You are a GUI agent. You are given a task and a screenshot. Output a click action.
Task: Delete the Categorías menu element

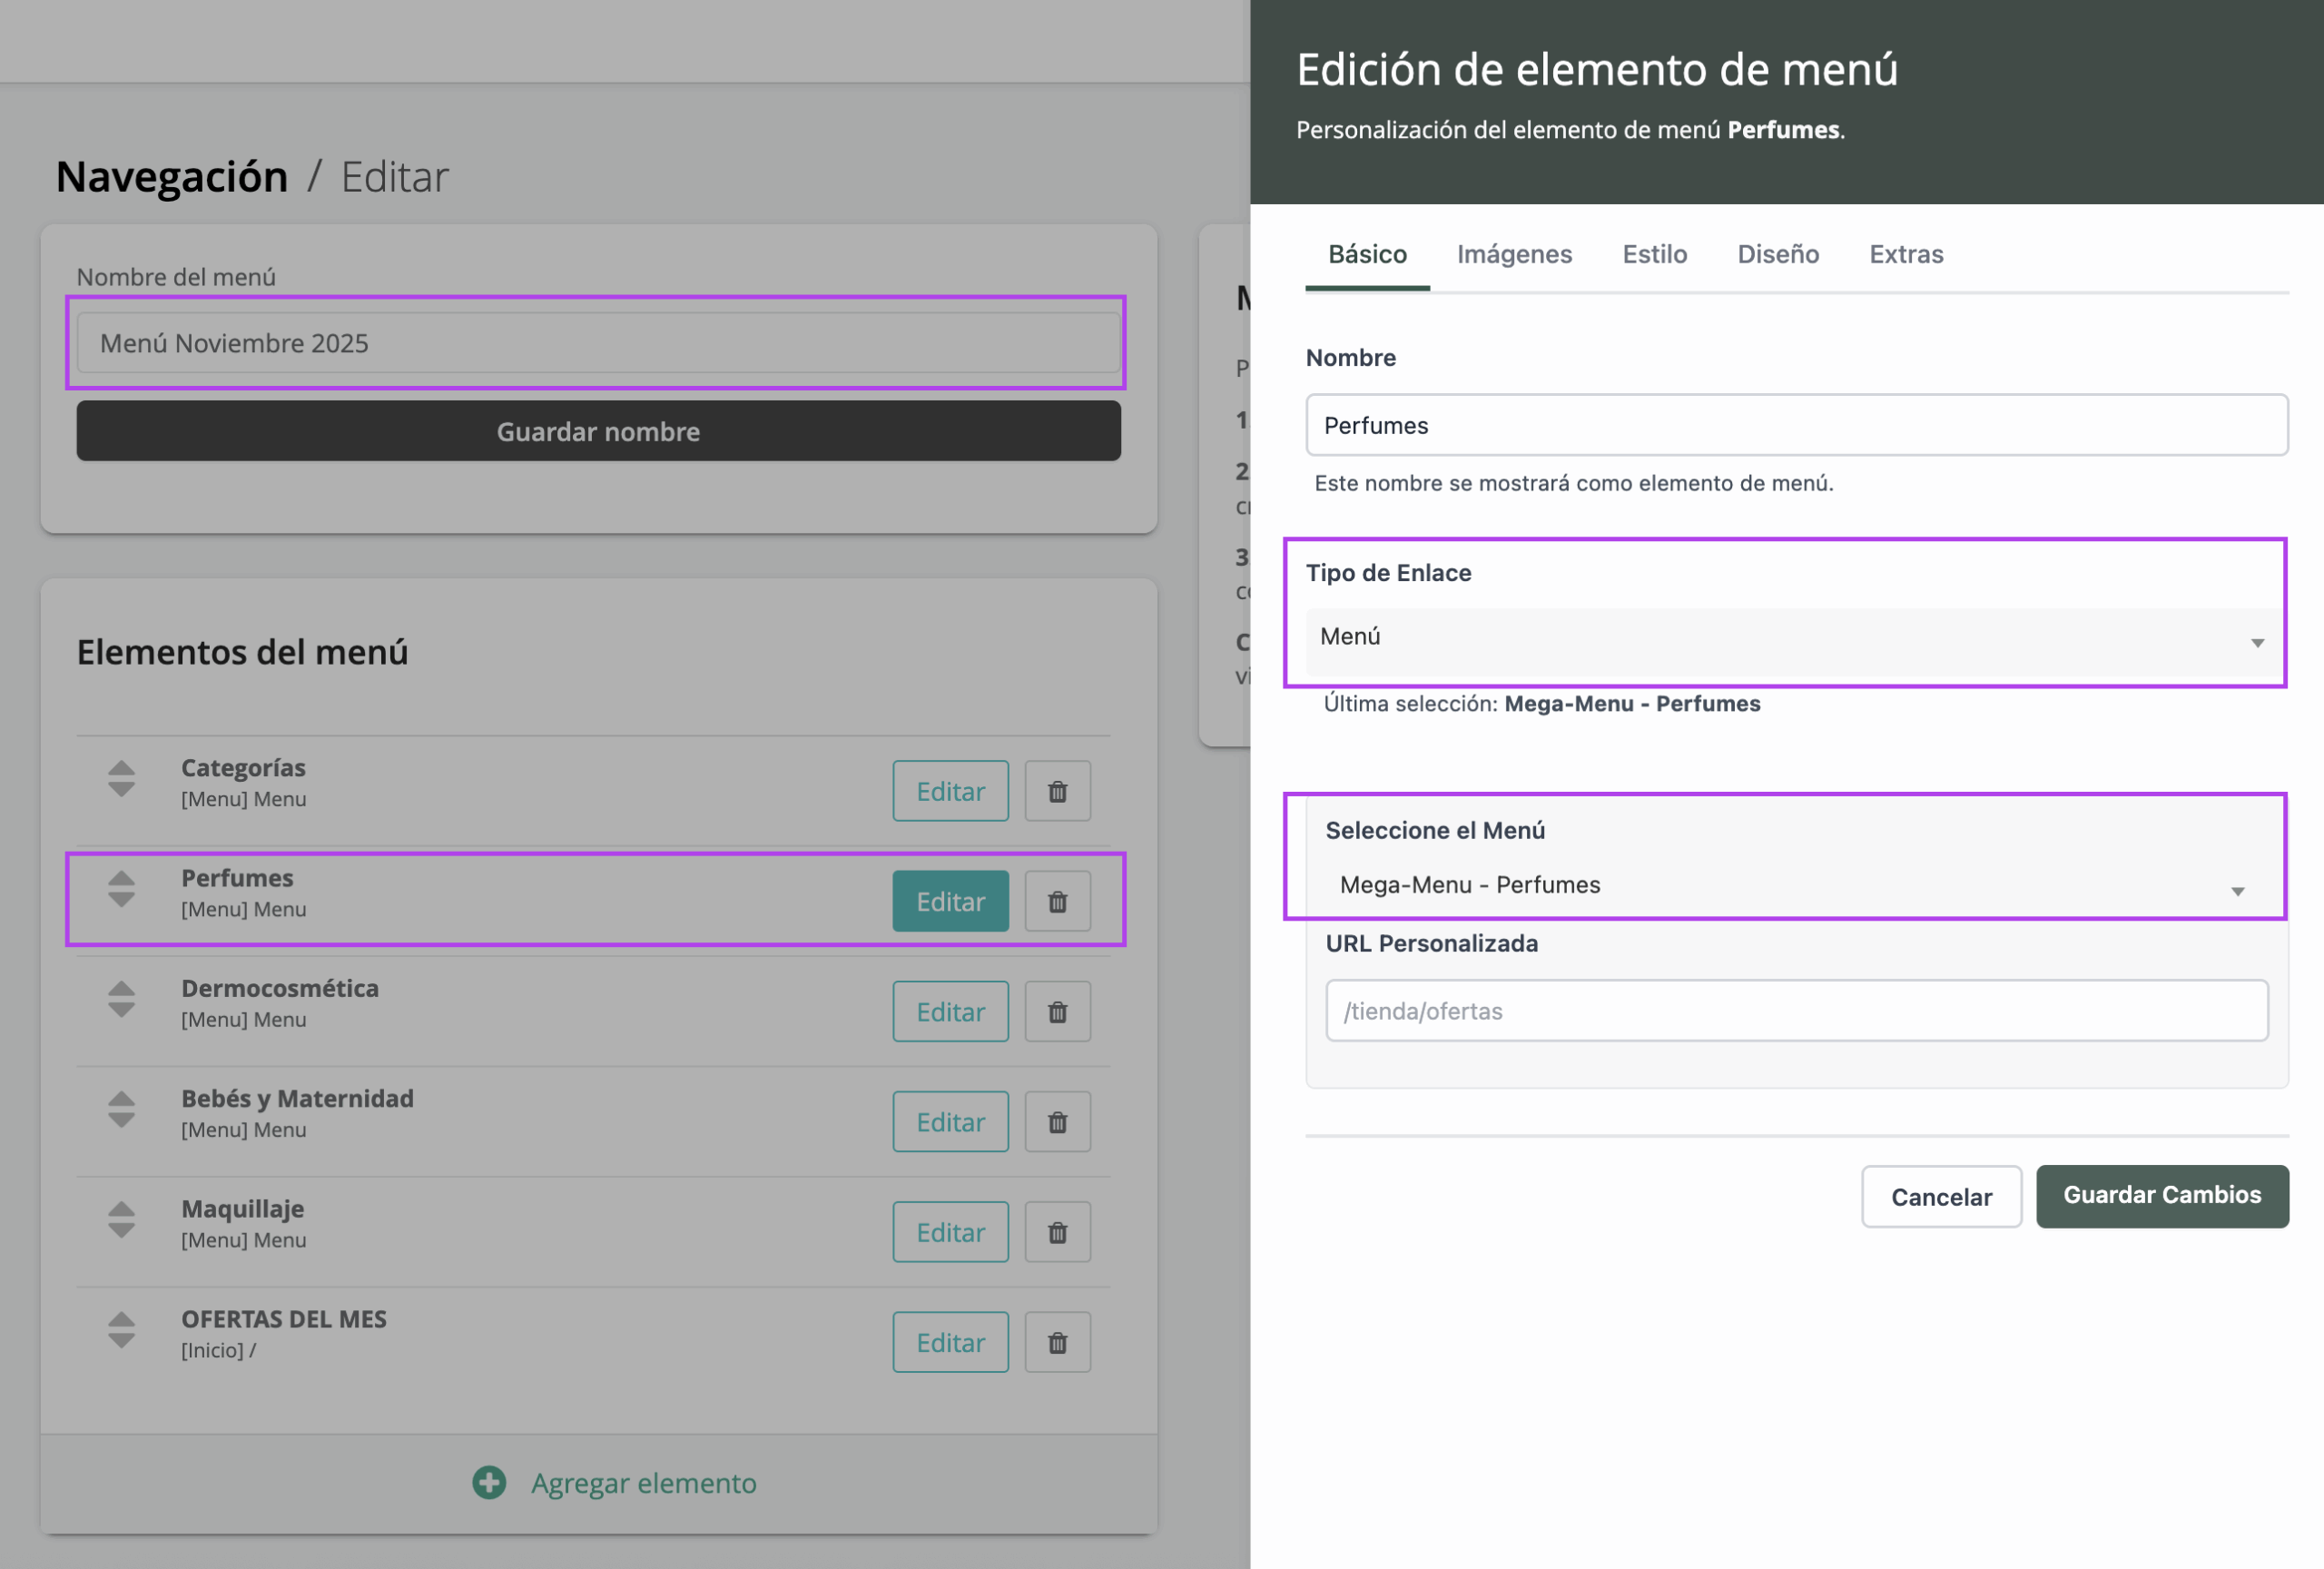point(1057,791)
